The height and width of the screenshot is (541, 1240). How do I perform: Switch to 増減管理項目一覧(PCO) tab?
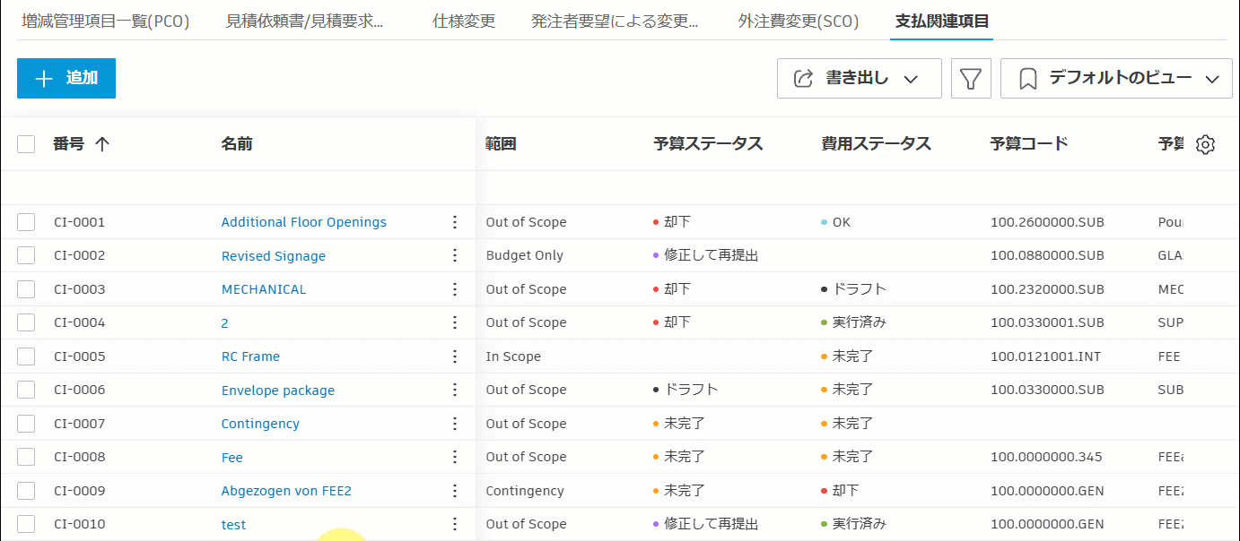point(106,21)
